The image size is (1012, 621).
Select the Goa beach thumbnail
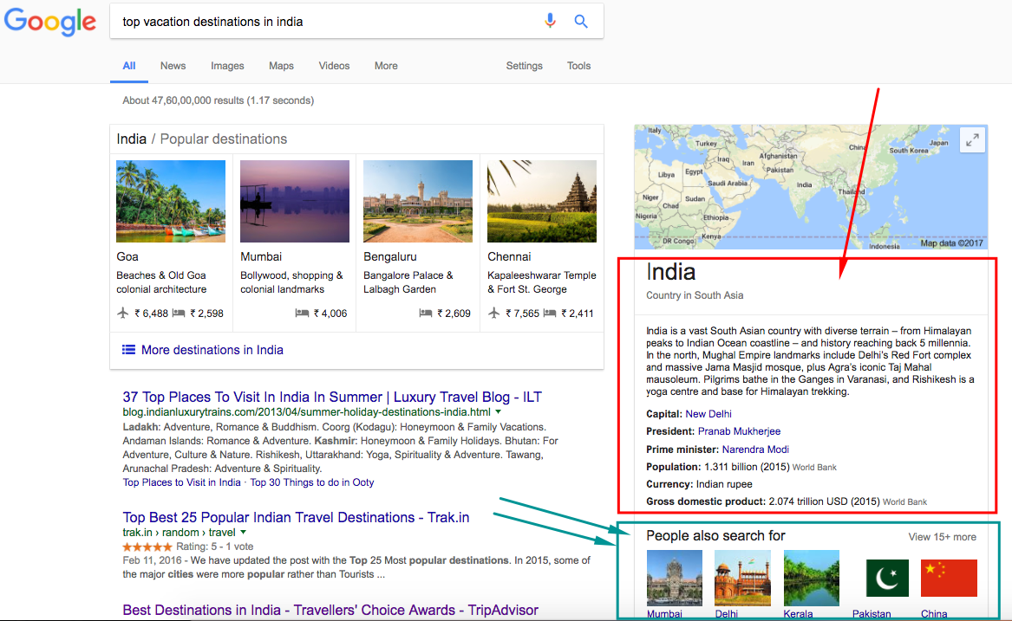[171, 201]
